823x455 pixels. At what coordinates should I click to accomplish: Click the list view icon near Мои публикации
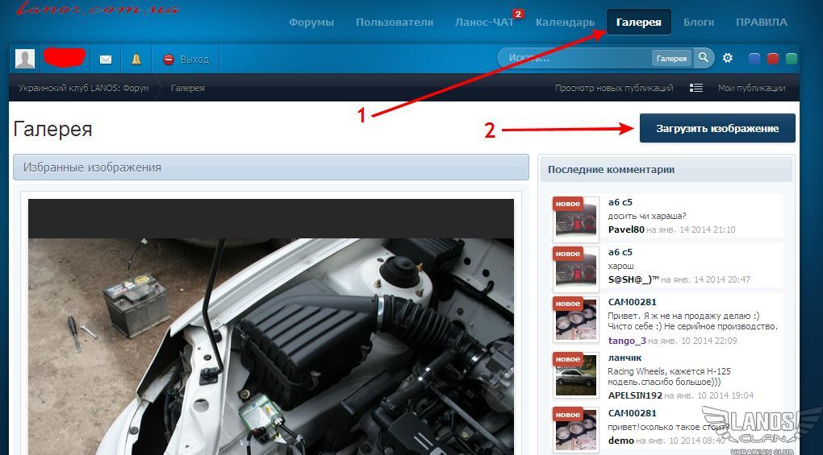696,88
